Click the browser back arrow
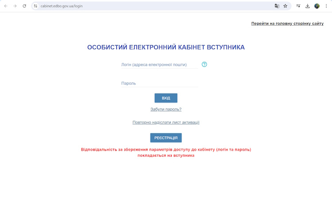 (x=6, y=6)
